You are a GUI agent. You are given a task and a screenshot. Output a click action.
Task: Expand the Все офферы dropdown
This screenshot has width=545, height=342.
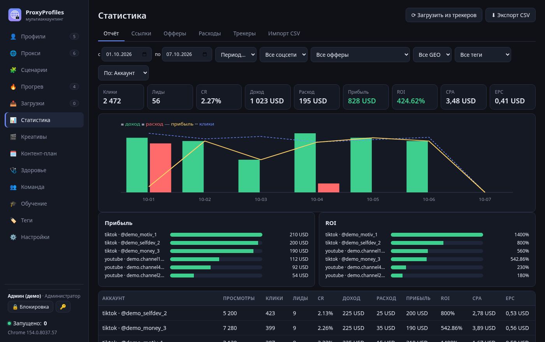[360, 54]
